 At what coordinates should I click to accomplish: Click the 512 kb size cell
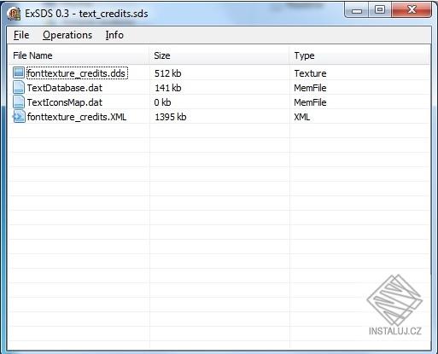pos(167,73)
